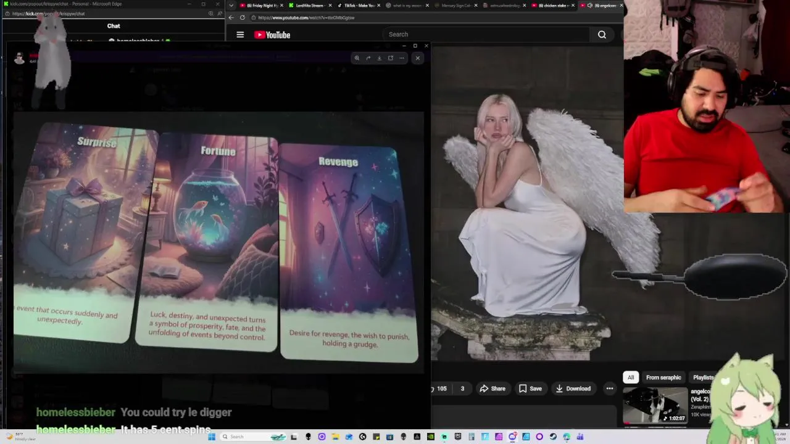Click chat message 'You could try le digger'
This screenshot has width=790, height=444.
coord(176,412)
